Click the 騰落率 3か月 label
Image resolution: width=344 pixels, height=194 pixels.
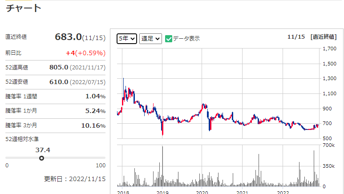tap(21, 125)
